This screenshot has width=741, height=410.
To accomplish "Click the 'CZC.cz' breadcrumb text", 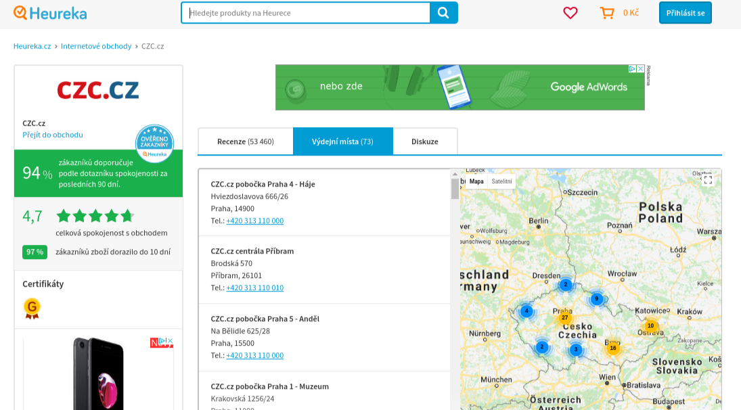I will [153, 46].
